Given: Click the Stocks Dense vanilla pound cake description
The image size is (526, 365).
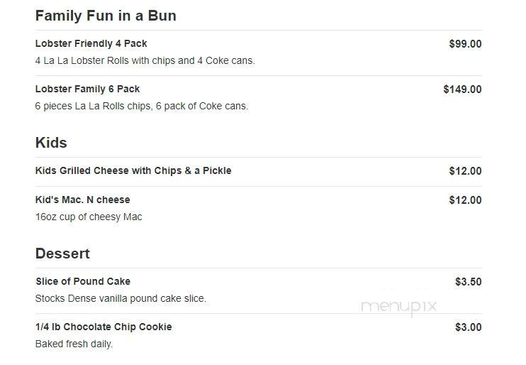Looking at the screenshot, I should 121,298.
